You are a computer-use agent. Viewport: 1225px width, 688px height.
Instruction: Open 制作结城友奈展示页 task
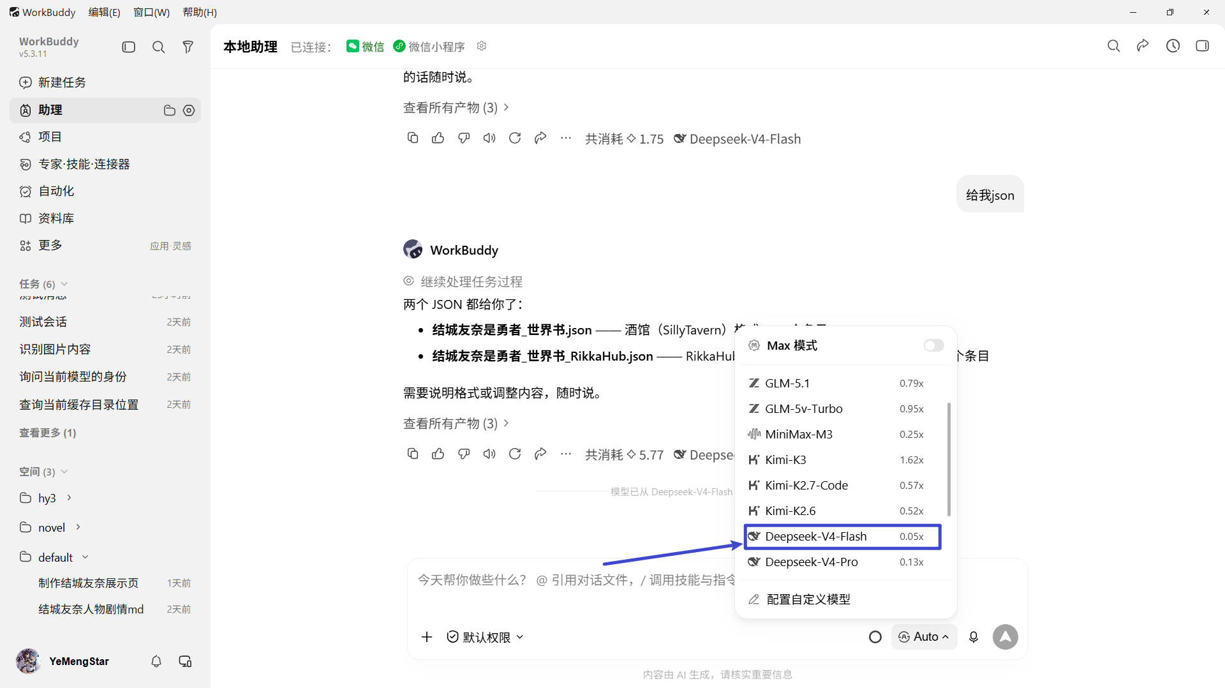click(x=105, y=583)
